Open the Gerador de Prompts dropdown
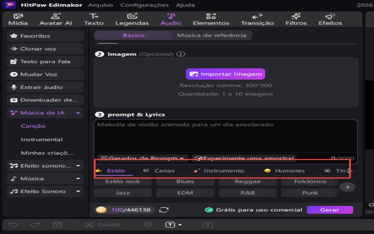Viewport: 374px width, 234px height. click(143, 158)
